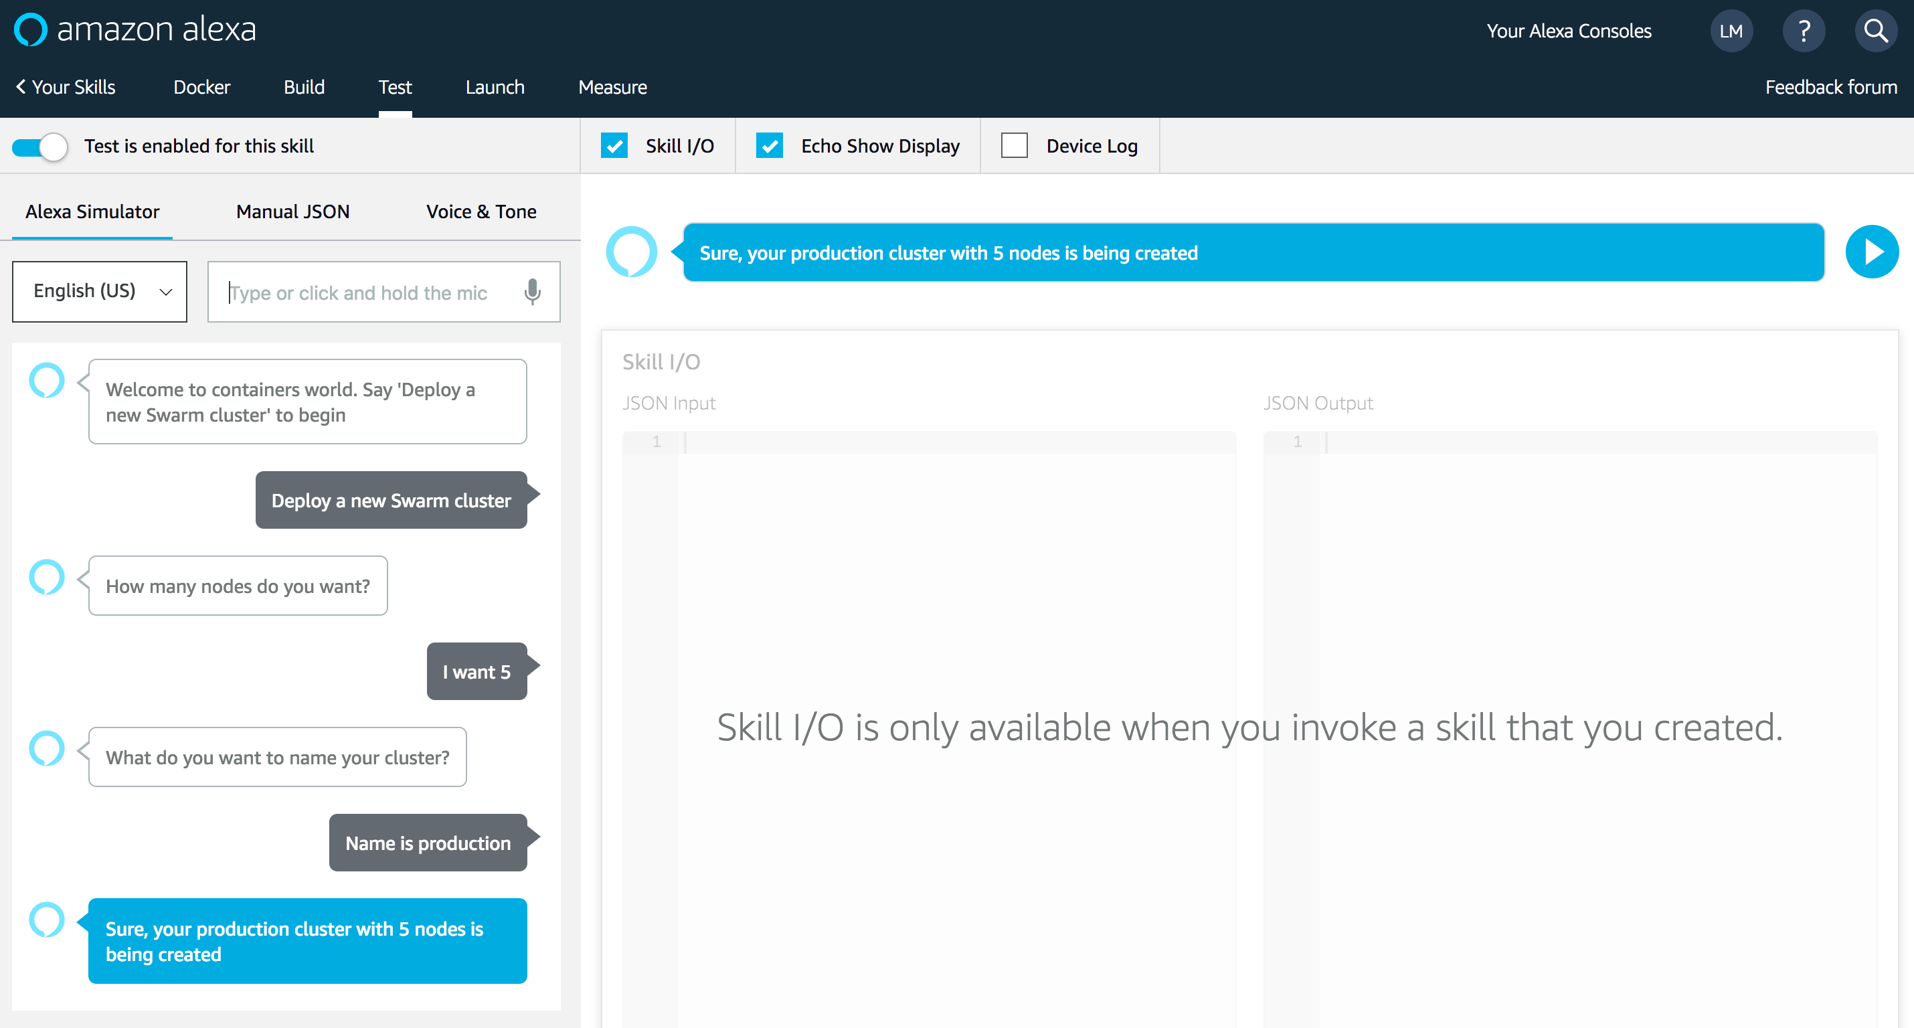The width and height of the screenshot is (1914, 1028).
Task: Click the Amazon Alexa logo
Action: [x=135, y=29]
